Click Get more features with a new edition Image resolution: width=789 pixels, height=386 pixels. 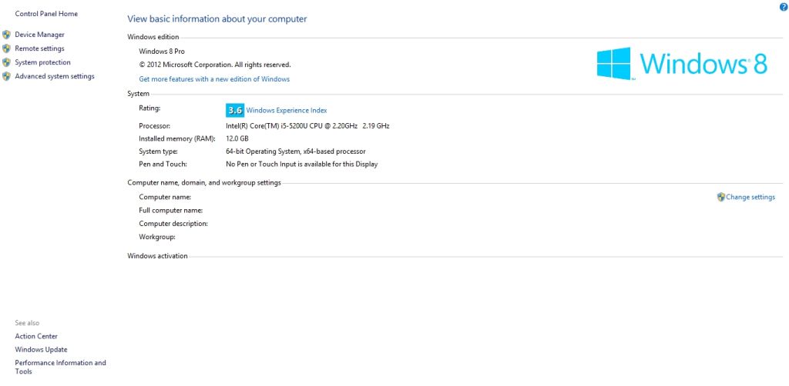pyautogui.click(x=214, y=79)
